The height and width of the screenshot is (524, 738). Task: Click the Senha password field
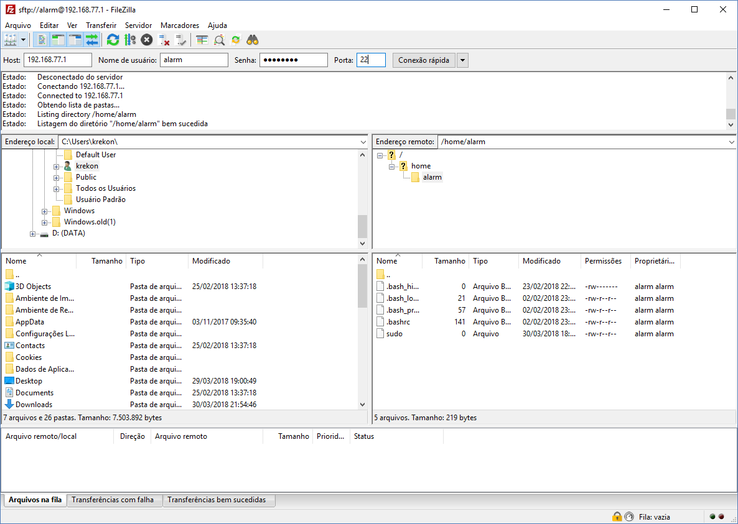294,60
